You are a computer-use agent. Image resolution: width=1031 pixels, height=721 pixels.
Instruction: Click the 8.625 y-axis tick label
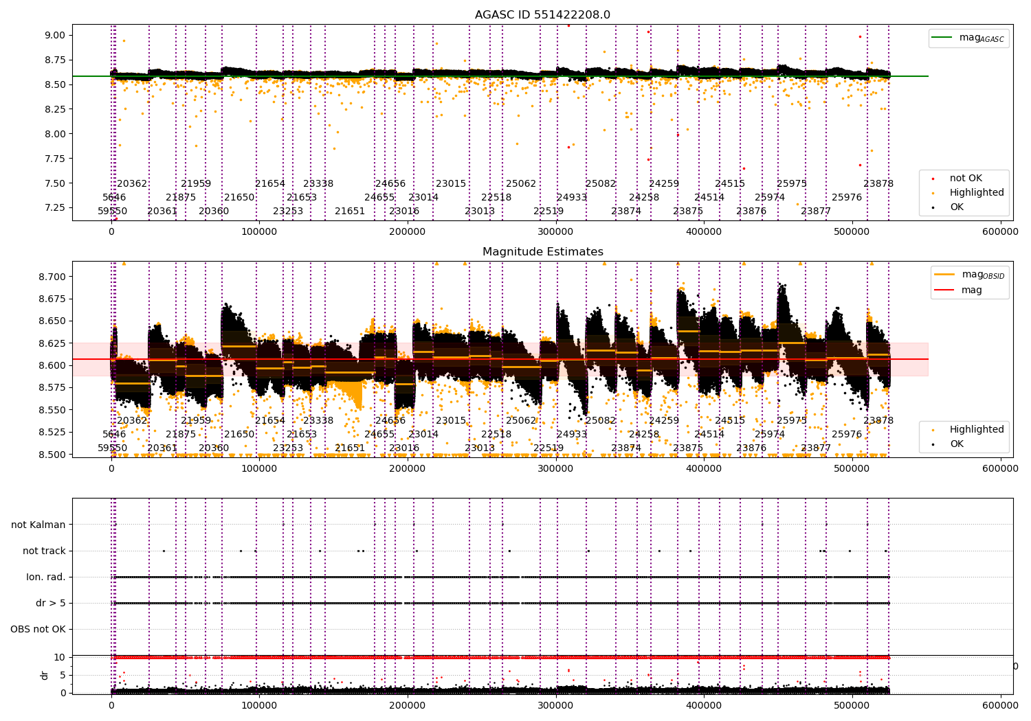[x=52, y=343]
